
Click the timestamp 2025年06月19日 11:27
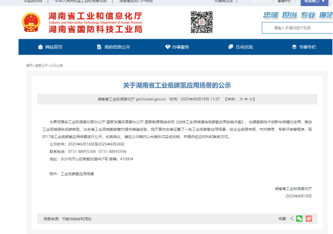click(200, 99)
